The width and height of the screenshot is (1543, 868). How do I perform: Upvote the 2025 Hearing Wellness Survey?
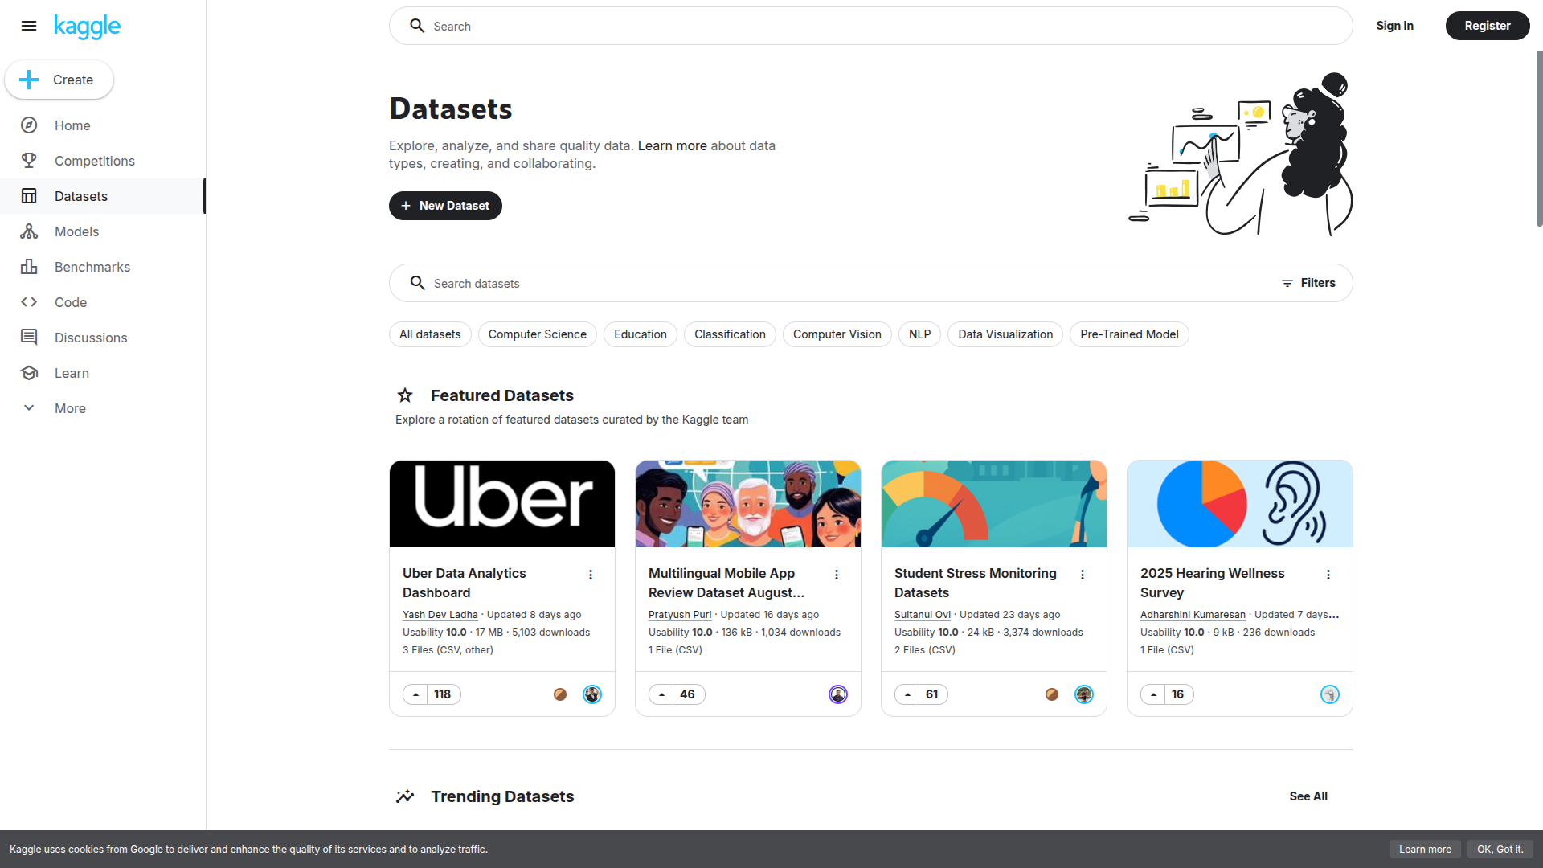click(x=1153, y=694)
